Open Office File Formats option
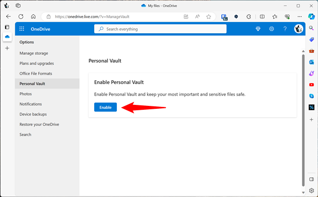This screenshot has height=197, width=318. [x=36, y=74]
